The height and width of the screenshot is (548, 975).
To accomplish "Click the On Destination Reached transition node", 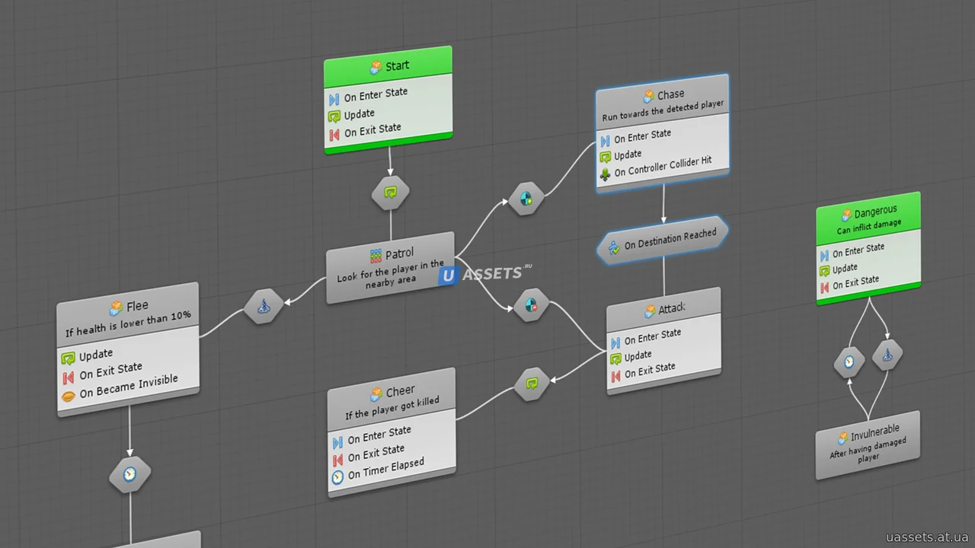I will tap(663, 241).
